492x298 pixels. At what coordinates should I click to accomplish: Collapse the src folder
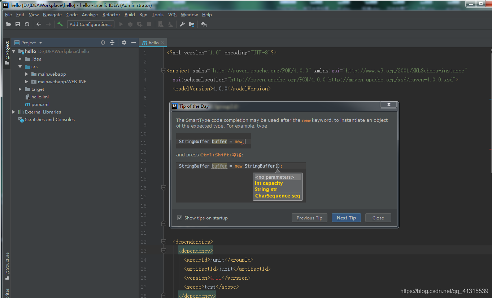20,67
